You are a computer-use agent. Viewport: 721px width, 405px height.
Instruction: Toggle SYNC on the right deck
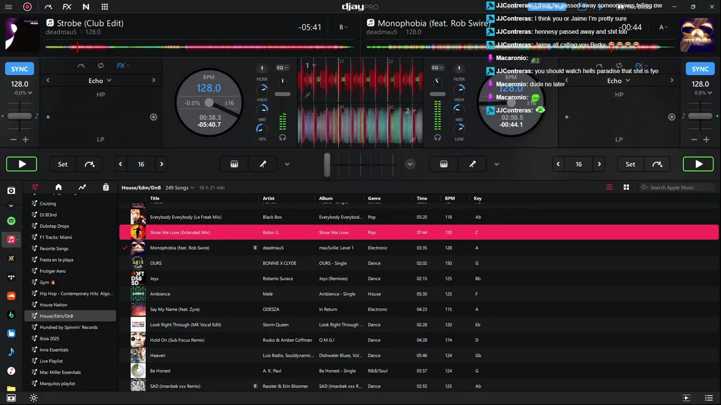point(700,69)
